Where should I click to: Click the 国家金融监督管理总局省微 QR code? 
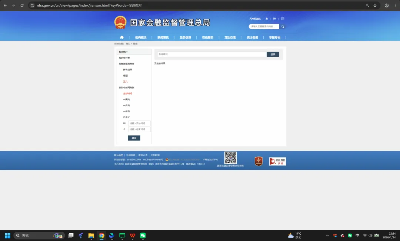[230, 157]
